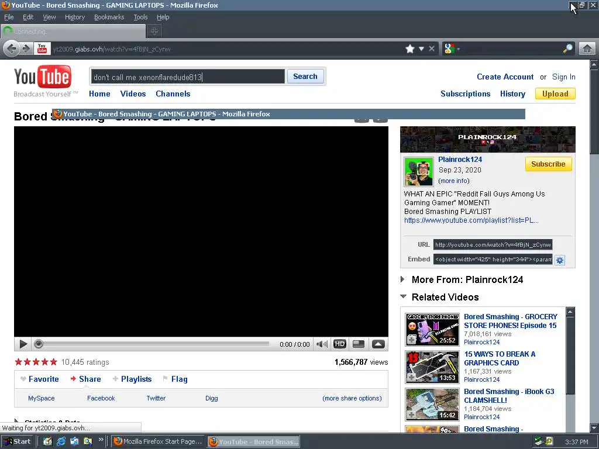Open 15 WAYS TO BREAK A GRAPHICS CARD link
599x449 pixels.
click(500, 358)
